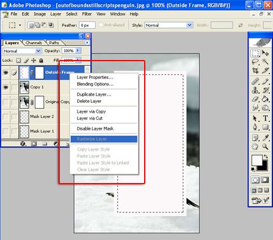
Task: Select the History Brush tool
Action: [x=265, y=90]
